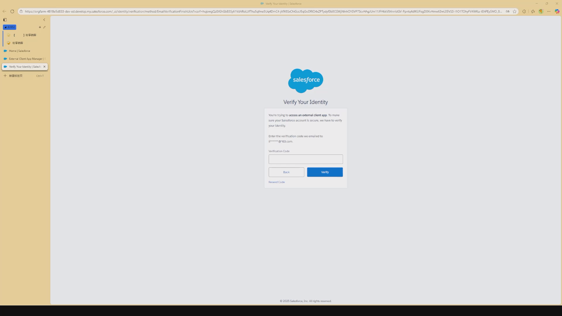Viewport: 562px width, 316px height.
Task: Click the 2025 Salesforce copyright footer
Action: [306, 301]
